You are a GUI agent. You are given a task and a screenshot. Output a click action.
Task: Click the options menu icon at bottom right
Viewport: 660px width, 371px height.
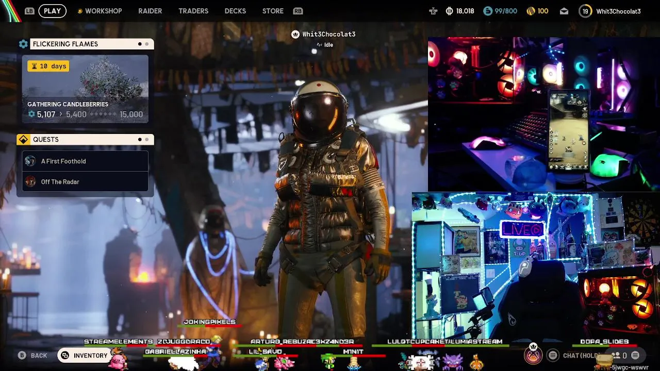635,355
